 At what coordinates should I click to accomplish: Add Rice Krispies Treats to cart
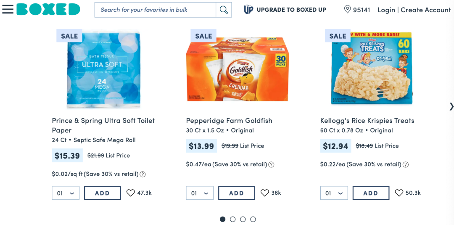(371, 193)
